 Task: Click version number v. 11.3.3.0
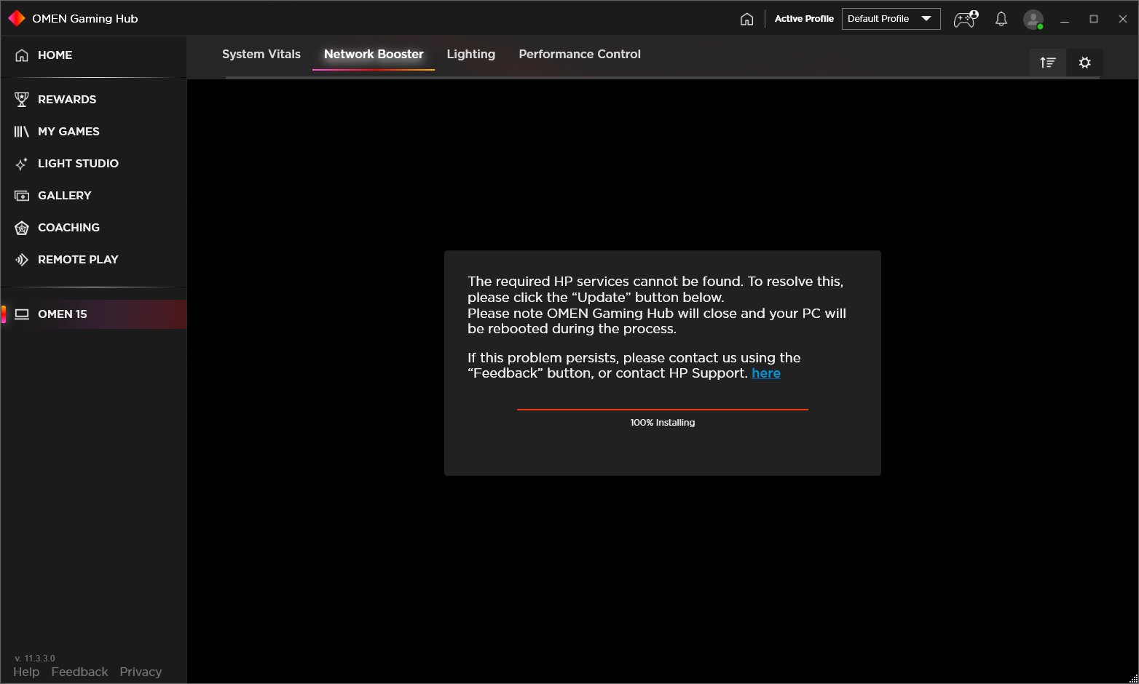[35, 659]
